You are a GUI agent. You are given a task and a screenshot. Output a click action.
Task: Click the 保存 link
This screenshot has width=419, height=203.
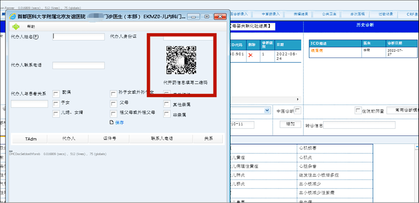119,123
